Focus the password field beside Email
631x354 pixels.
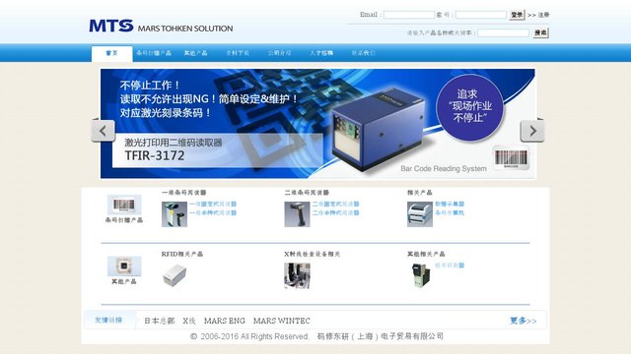pos(481,15)
